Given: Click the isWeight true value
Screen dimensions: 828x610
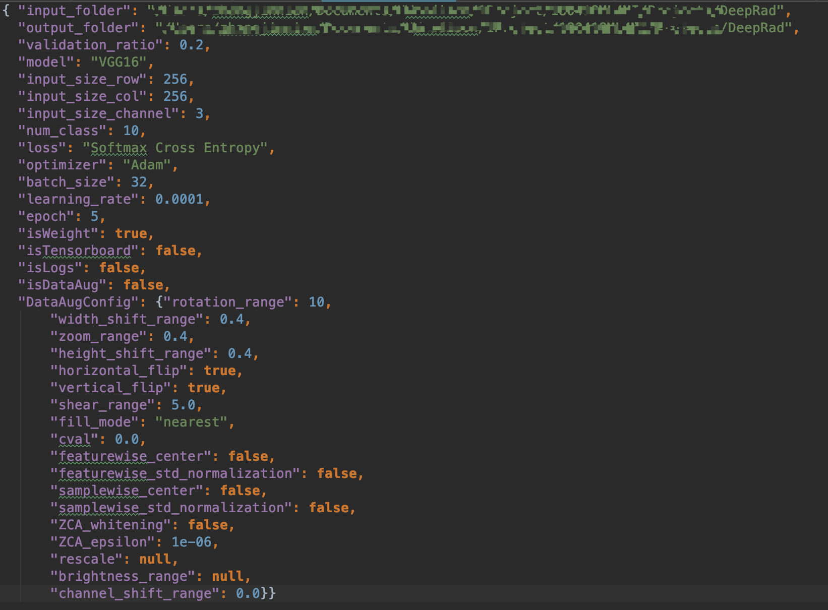Looking at the screenshot, I should click(x=131, y=233).
